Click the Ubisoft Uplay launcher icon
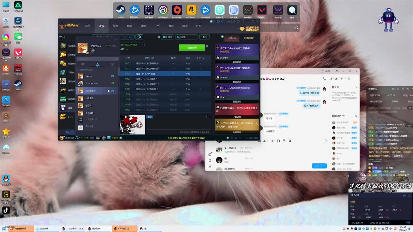 click(163, 10)
